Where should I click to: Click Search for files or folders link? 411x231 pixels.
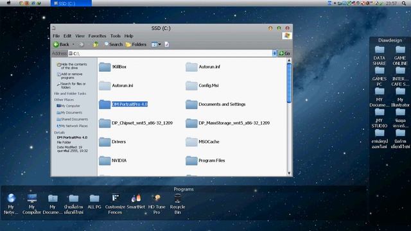pos(71,85)
